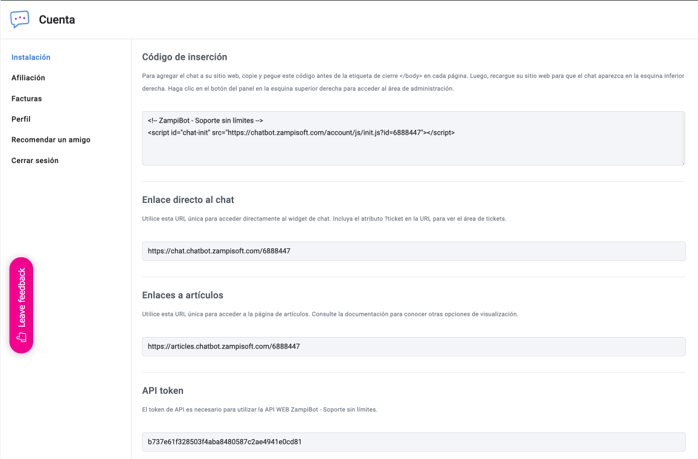Click the articles URL field

(x=413, y=347)
